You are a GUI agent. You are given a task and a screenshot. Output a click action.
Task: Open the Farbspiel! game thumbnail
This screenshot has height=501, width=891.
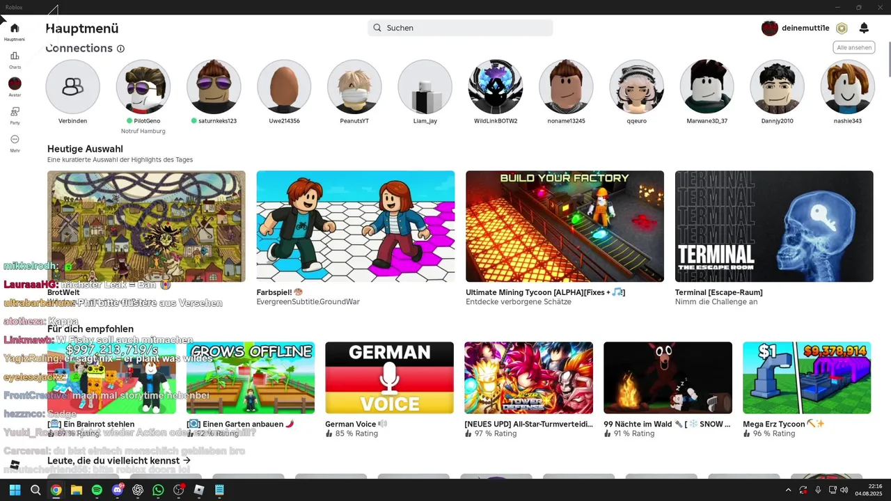pyautogui.click(x=356, y=226)
